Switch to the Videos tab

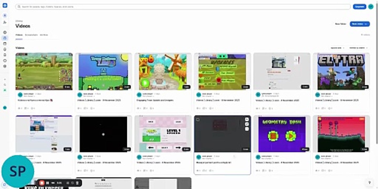(19, 35)
